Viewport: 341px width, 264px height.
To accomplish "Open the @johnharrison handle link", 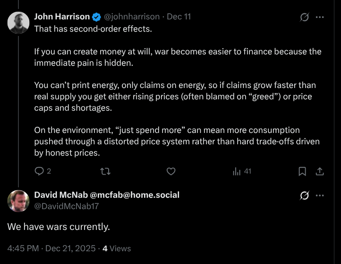I will pos(132,17).
